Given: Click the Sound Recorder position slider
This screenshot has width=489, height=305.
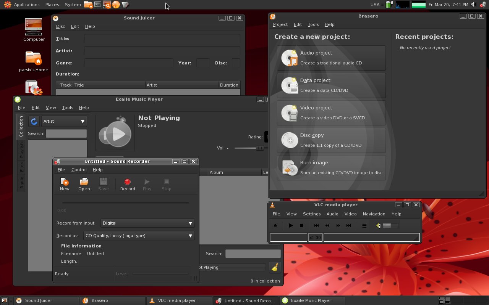Looking at the screenshot, I should [126, 203].
